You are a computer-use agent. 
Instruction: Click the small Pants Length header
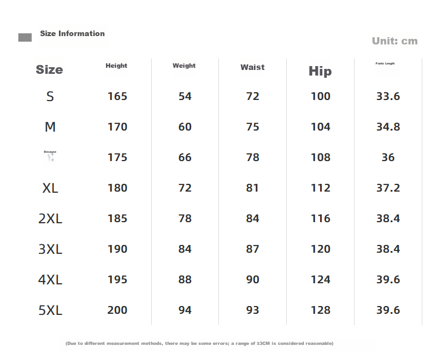[x=385, y=63]
